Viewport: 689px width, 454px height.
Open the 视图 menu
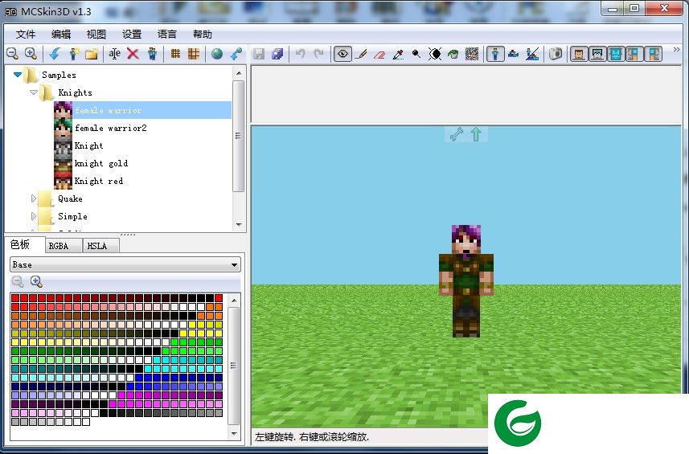click(96, 35)
